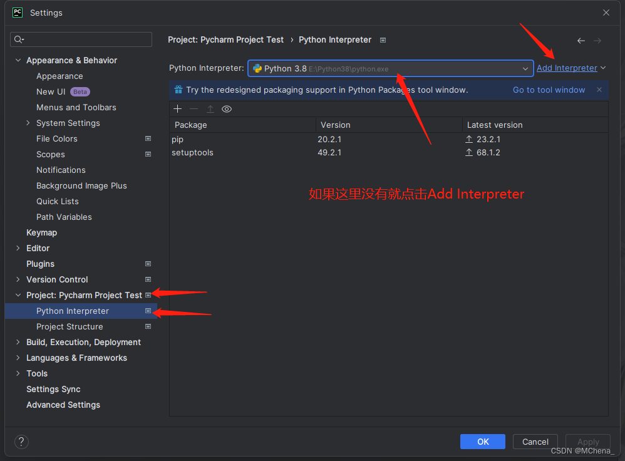Click the Version column header

[389, 125]
